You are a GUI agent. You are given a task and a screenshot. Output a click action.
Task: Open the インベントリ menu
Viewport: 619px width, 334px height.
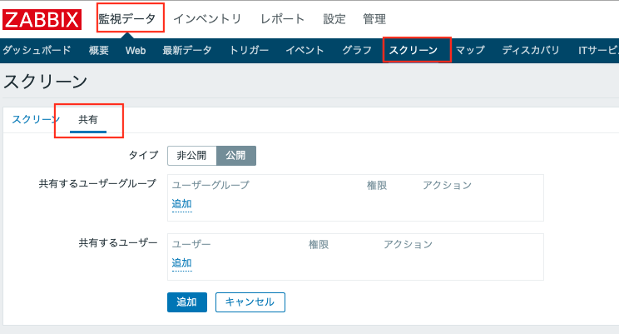click(x=207, y=18)
